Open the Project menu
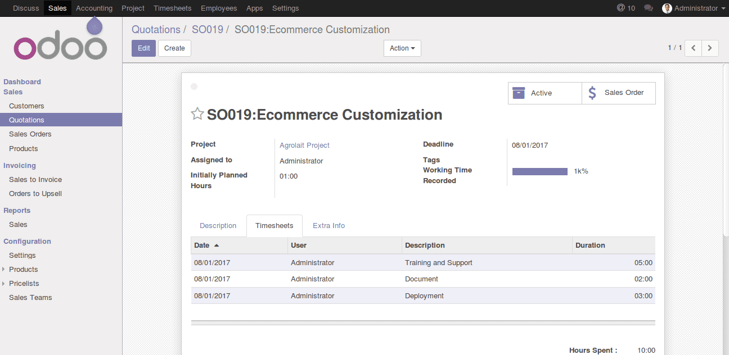The height and width of the screenshot is (355, 729). pos(133,8)
